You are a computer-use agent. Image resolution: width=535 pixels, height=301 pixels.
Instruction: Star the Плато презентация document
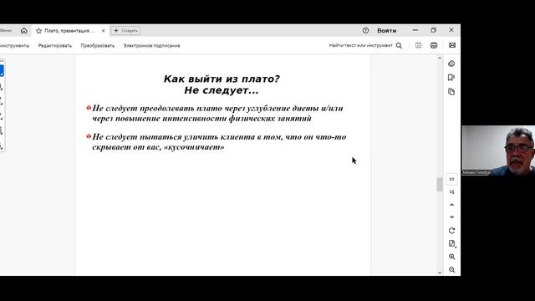coord(39,31)
